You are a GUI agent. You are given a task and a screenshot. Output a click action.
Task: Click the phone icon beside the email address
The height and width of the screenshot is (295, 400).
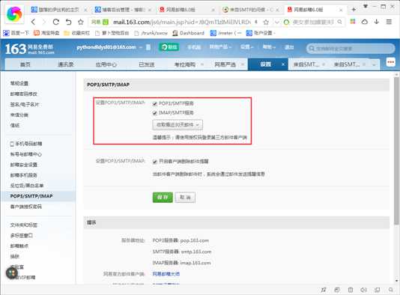pos(148,47)
